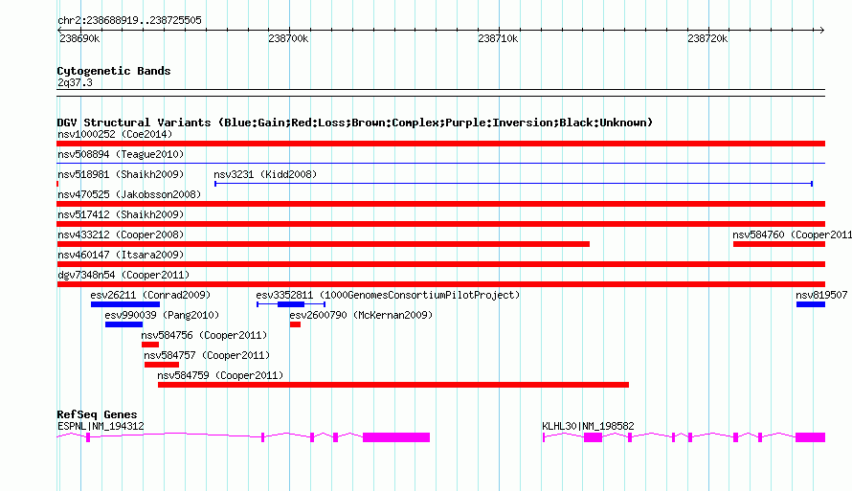Click the 238700k ruler tick label
The image size is (852, 491).
(288, 38)
